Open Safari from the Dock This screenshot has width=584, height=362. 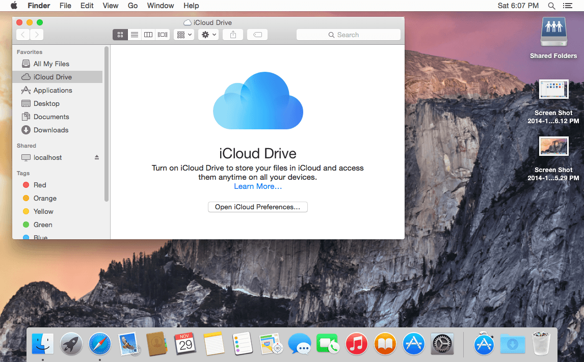point(100,343)
